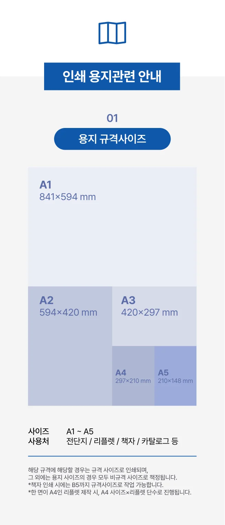Click the 594×420 mm dimension text
Image resolution: width=225 pixels, height=525 pixels.
tap(68, 313)
